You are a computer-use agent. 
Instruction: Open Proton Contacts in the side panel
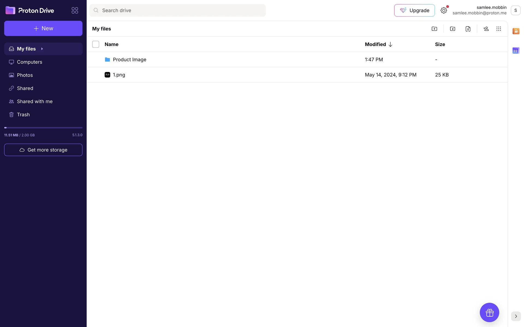tap(516, 31)
